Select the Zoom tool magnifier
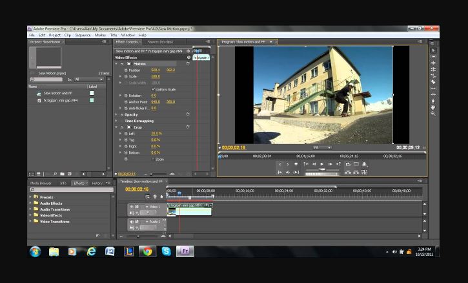This screenshot has width=468, height=283. pyautogui.click(x=433, y=114)
